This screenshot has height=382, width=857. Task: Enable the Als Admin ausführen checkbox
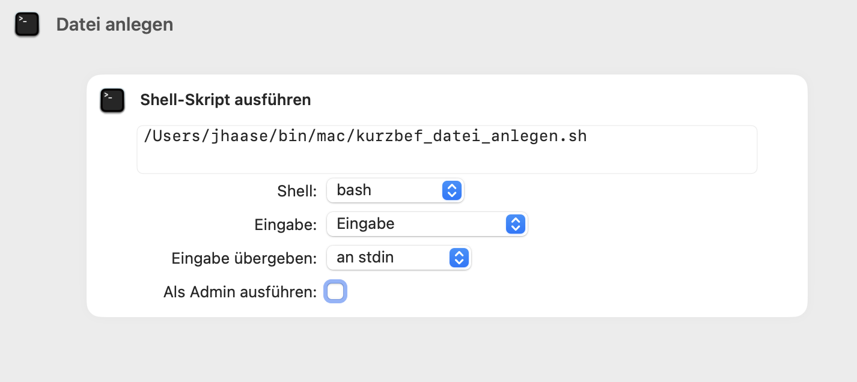pos(335,292)
